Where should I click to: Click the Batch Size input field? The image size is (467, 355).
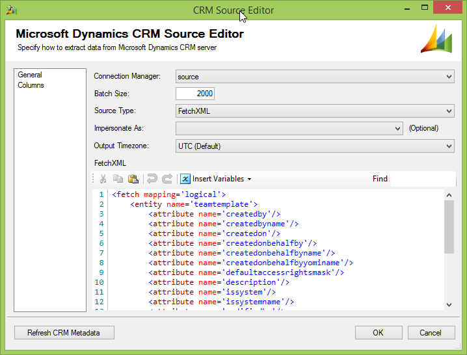coord(194,94)
